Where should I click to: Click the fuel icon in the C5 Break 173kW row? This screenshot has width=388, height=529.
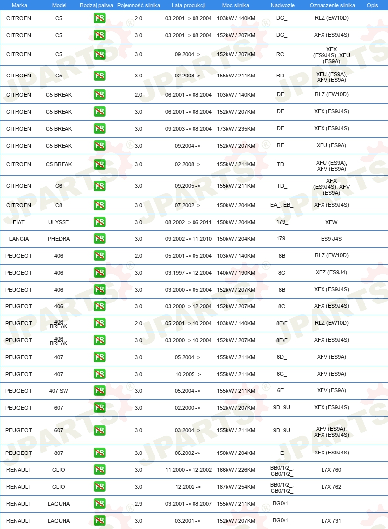point(99,129)
